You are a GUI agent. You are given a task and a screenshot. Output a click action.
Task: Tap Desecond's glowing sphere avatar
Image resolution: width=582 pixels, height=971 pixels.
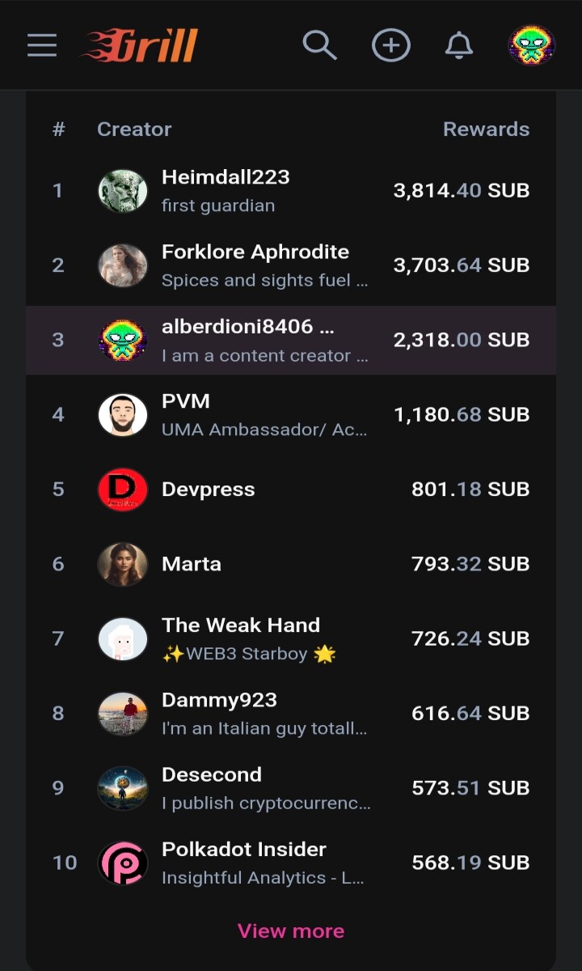point(123,788)
